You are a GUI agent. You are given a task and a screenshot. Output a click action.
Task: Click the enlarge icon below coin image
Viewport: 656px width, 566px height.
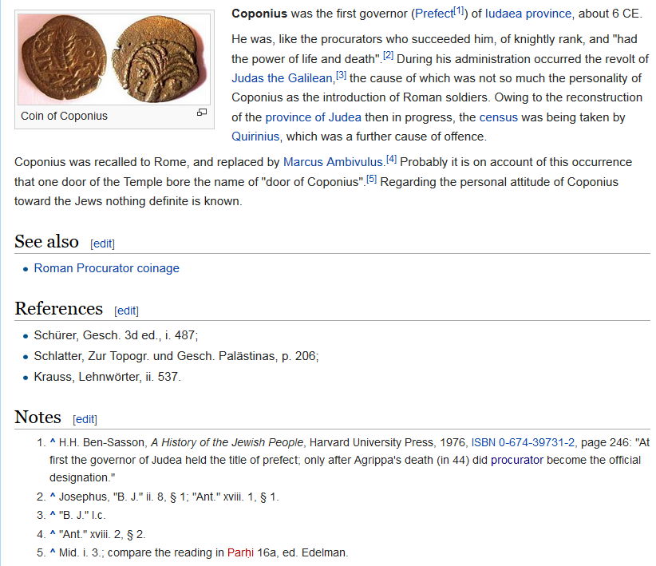pyautogui.click(x=202, y=113)
